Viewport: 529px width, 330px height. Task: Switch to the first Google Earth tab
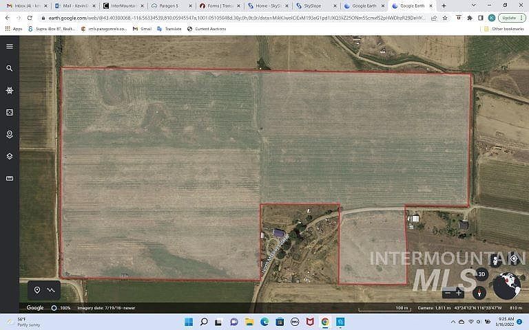[x=364, y=5]
